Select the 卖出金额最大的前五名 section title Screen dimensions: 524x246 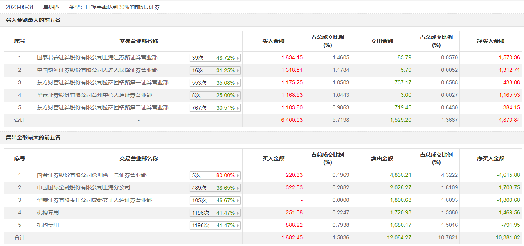(x=33, y=137)
